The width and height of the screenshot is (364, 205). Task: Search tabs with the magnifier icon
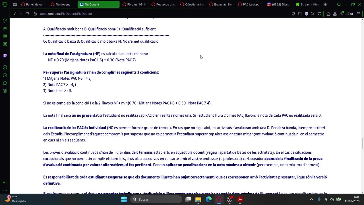pos(339,5)
